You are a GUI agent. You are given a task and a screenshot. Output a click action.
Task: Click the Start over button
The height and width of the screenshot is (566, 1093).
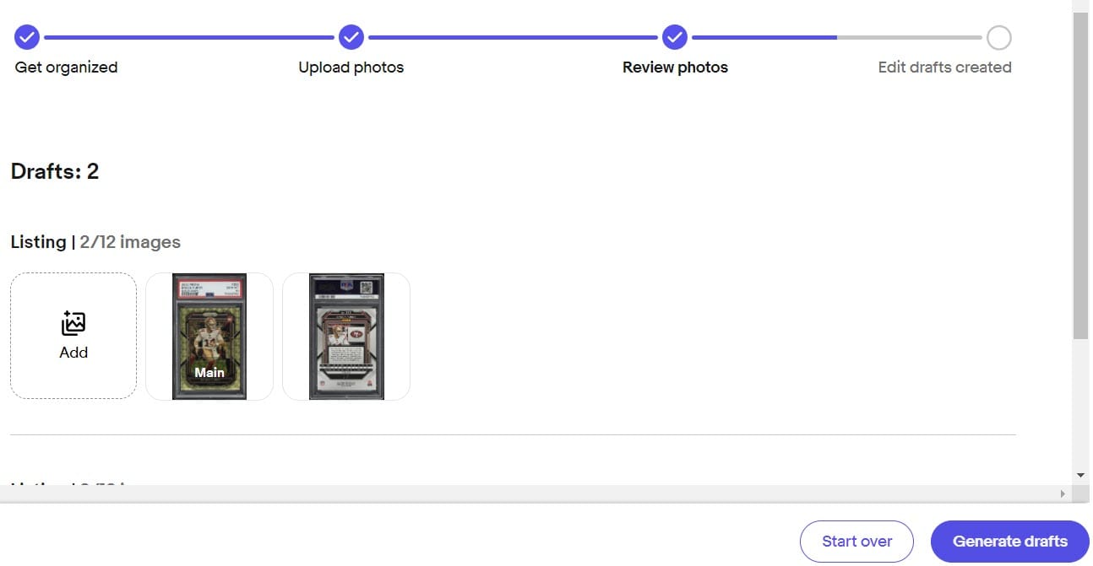(856, 542)
